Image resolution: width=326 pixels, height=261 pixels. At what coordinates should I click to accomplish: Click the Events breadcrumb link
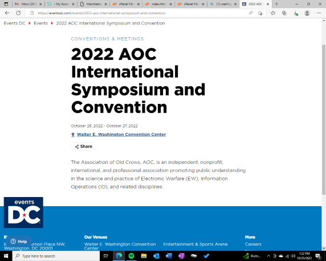[41, 23]
